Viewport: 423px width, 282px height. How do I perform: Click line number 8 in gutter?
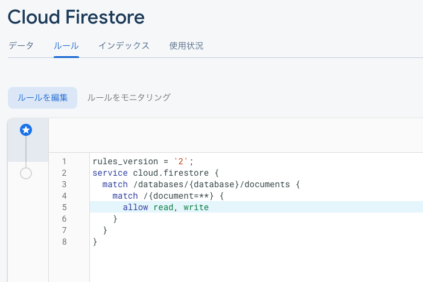[64, 242]
